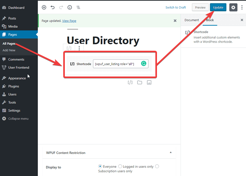Click the Update button
This screenshot has width=246, height=176.
[x=218, y=7]
